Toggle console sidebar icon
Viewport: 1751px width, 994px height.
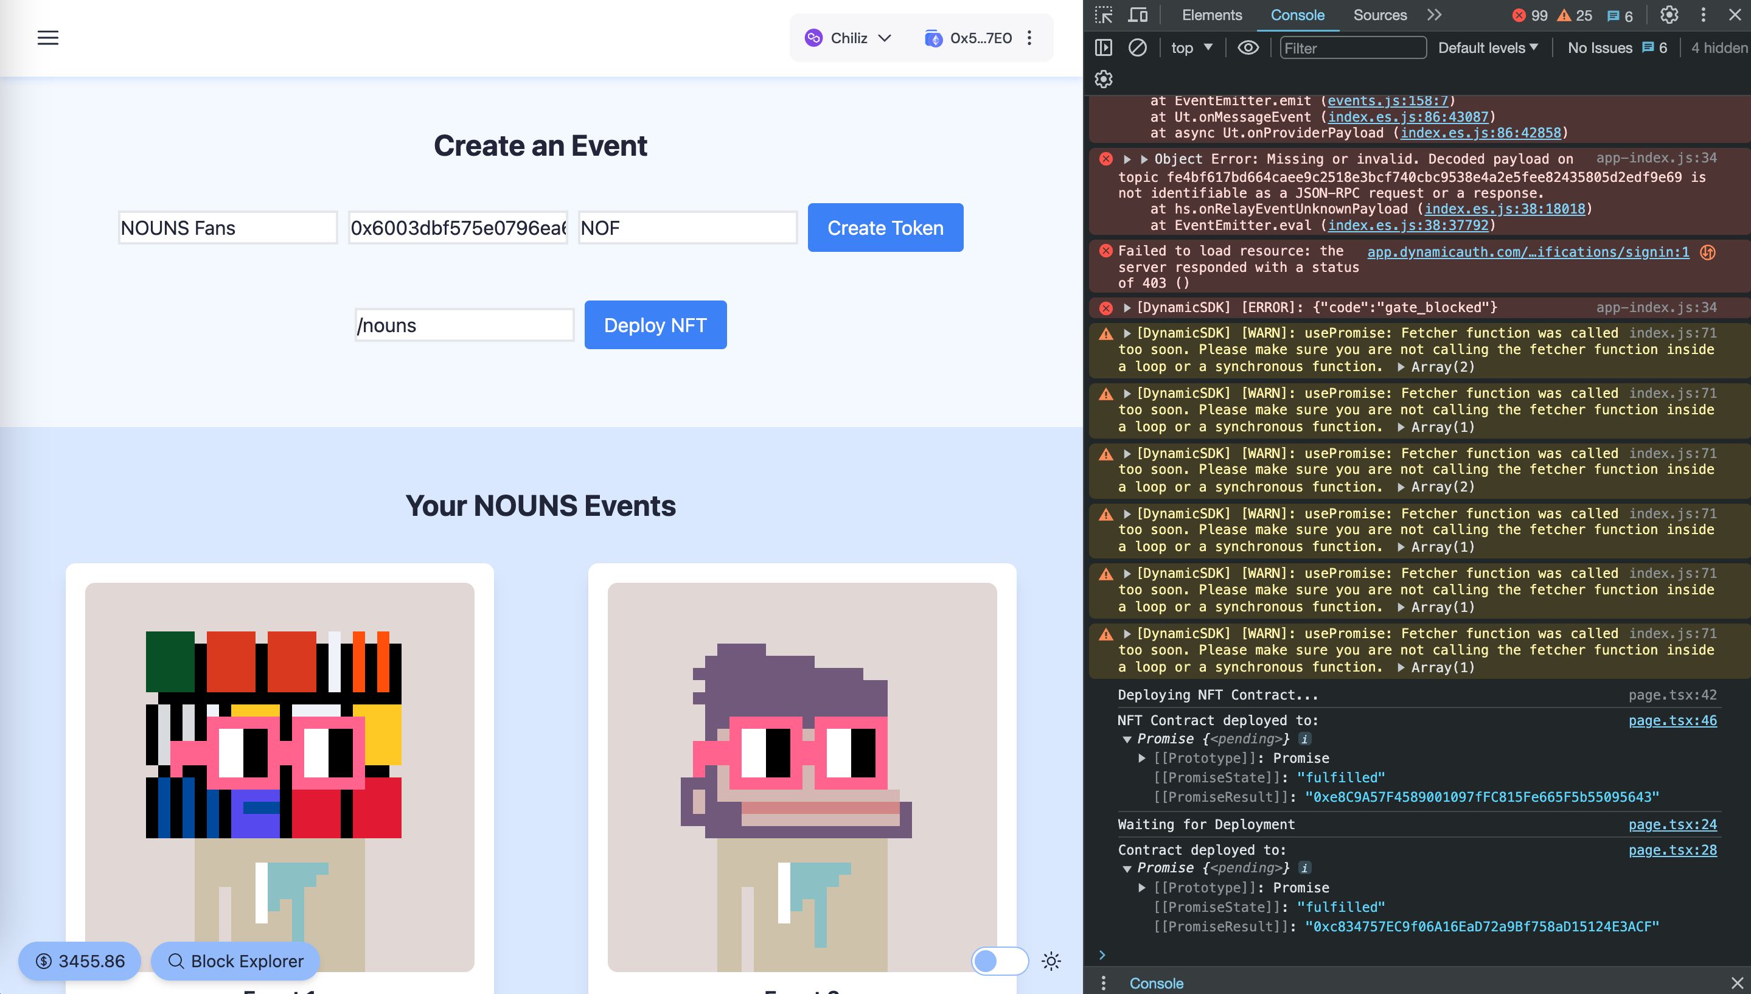pos(1104,48)
